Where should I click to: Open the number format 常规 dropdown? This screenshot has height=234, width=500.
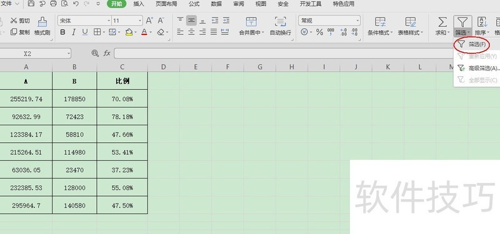click(357, 21)
